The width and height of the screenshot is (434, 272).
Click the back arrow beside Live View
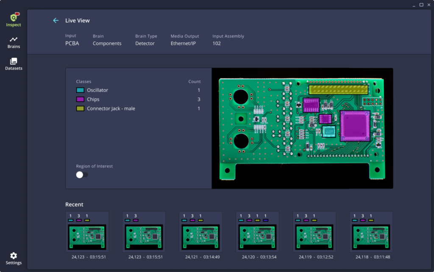pyautogui.click(x=56, y=20)
